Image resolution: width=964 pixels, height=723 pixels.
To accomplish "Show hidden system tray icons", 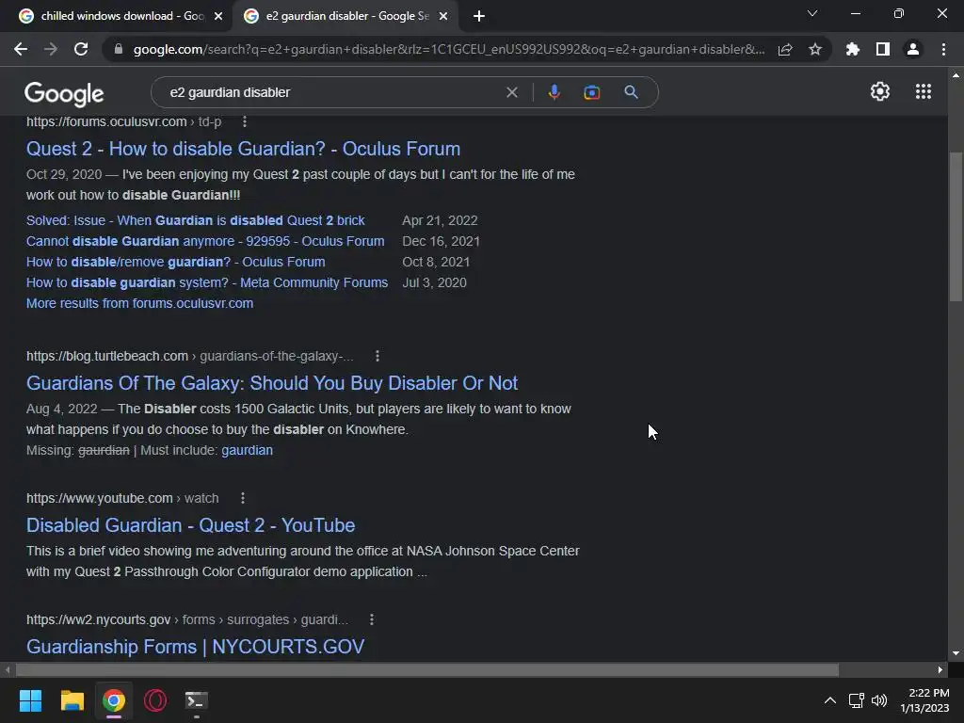I will [830, 700].
